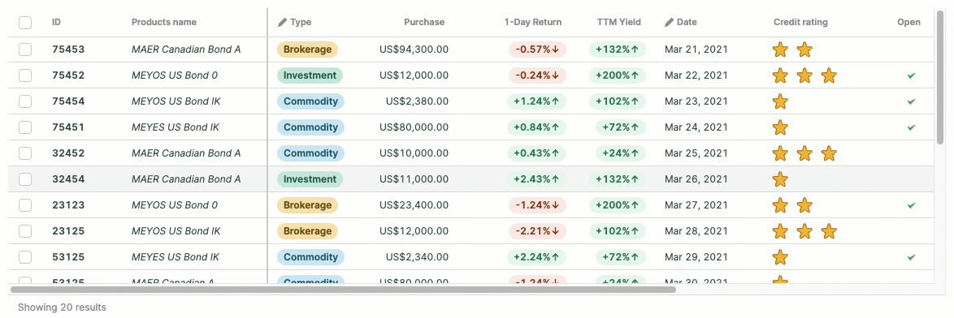Image resolution: width=954 pixels, height=318 pixels.
Task: Click the second star in row 23123
Action: click(x=804, y=205)
